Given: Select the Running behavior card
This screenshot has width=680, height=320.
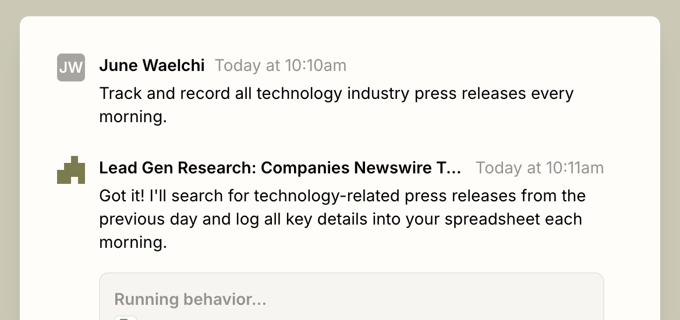Looking at the screenshot, I should (351, 297).
